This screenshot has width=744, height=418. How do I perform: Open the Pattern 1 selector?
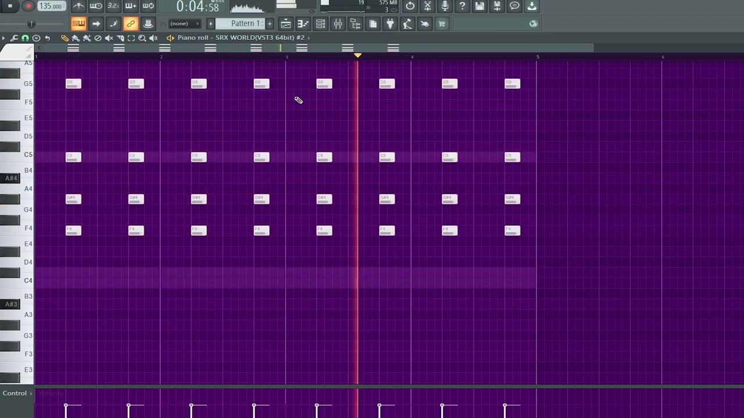point(240,24)
